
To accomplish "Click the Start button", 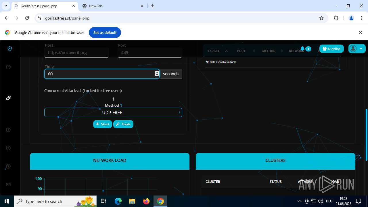I will 102,124.
